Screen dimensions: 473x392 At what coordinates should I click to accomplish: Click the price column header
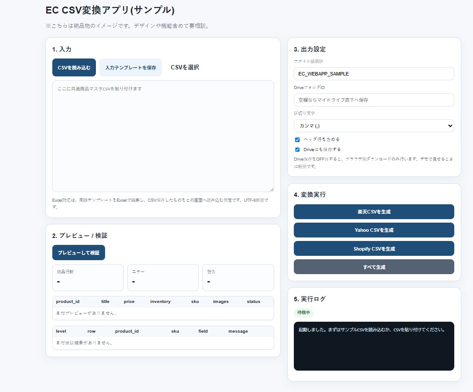pos(129,301)
